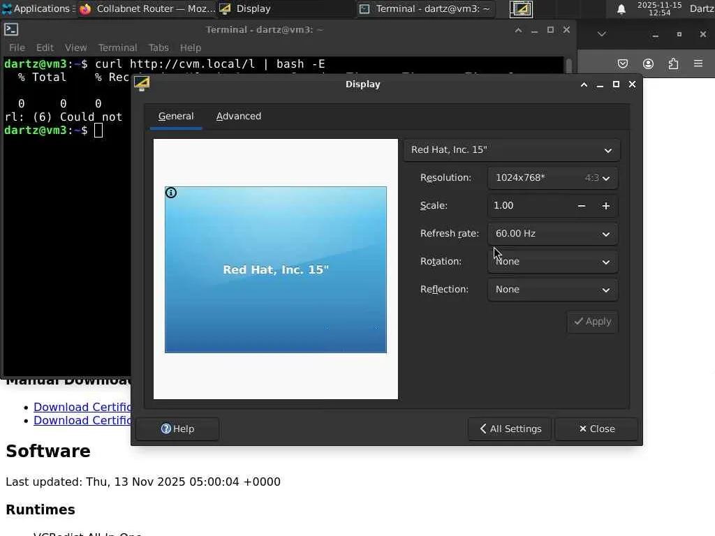Click the Last updated date text
The image size is (715, 536).
click(142, 482)
